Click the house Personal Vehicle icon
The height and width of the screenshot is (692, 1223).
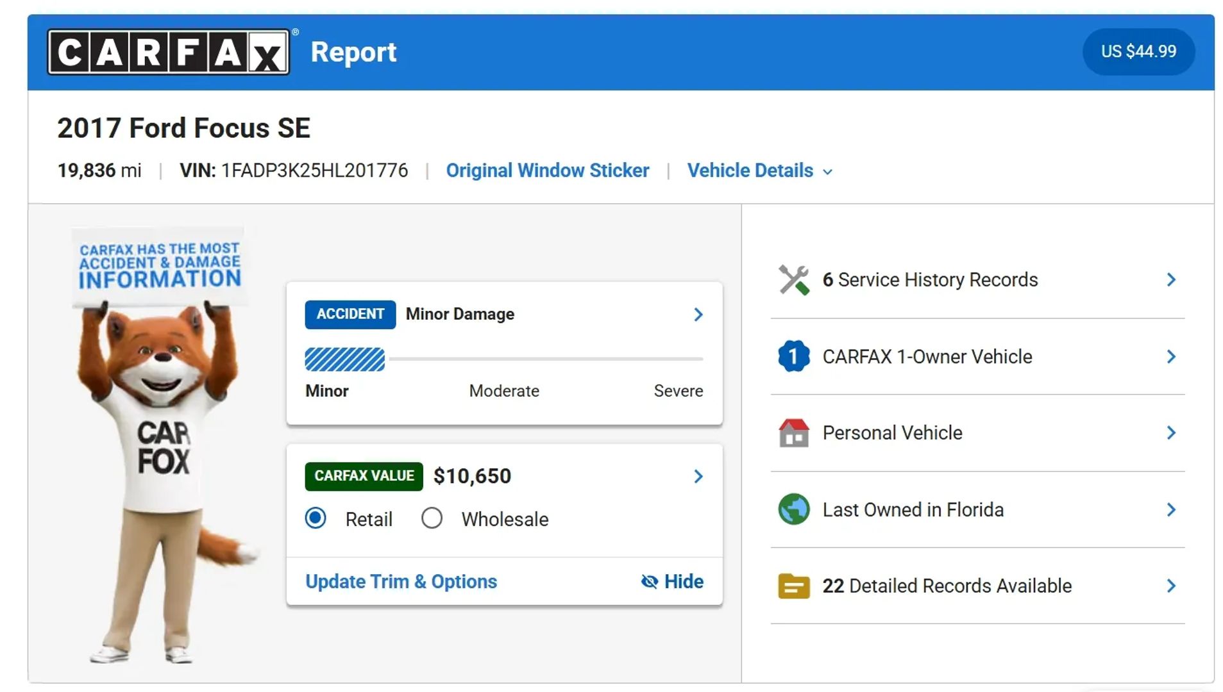click(793, 432)
